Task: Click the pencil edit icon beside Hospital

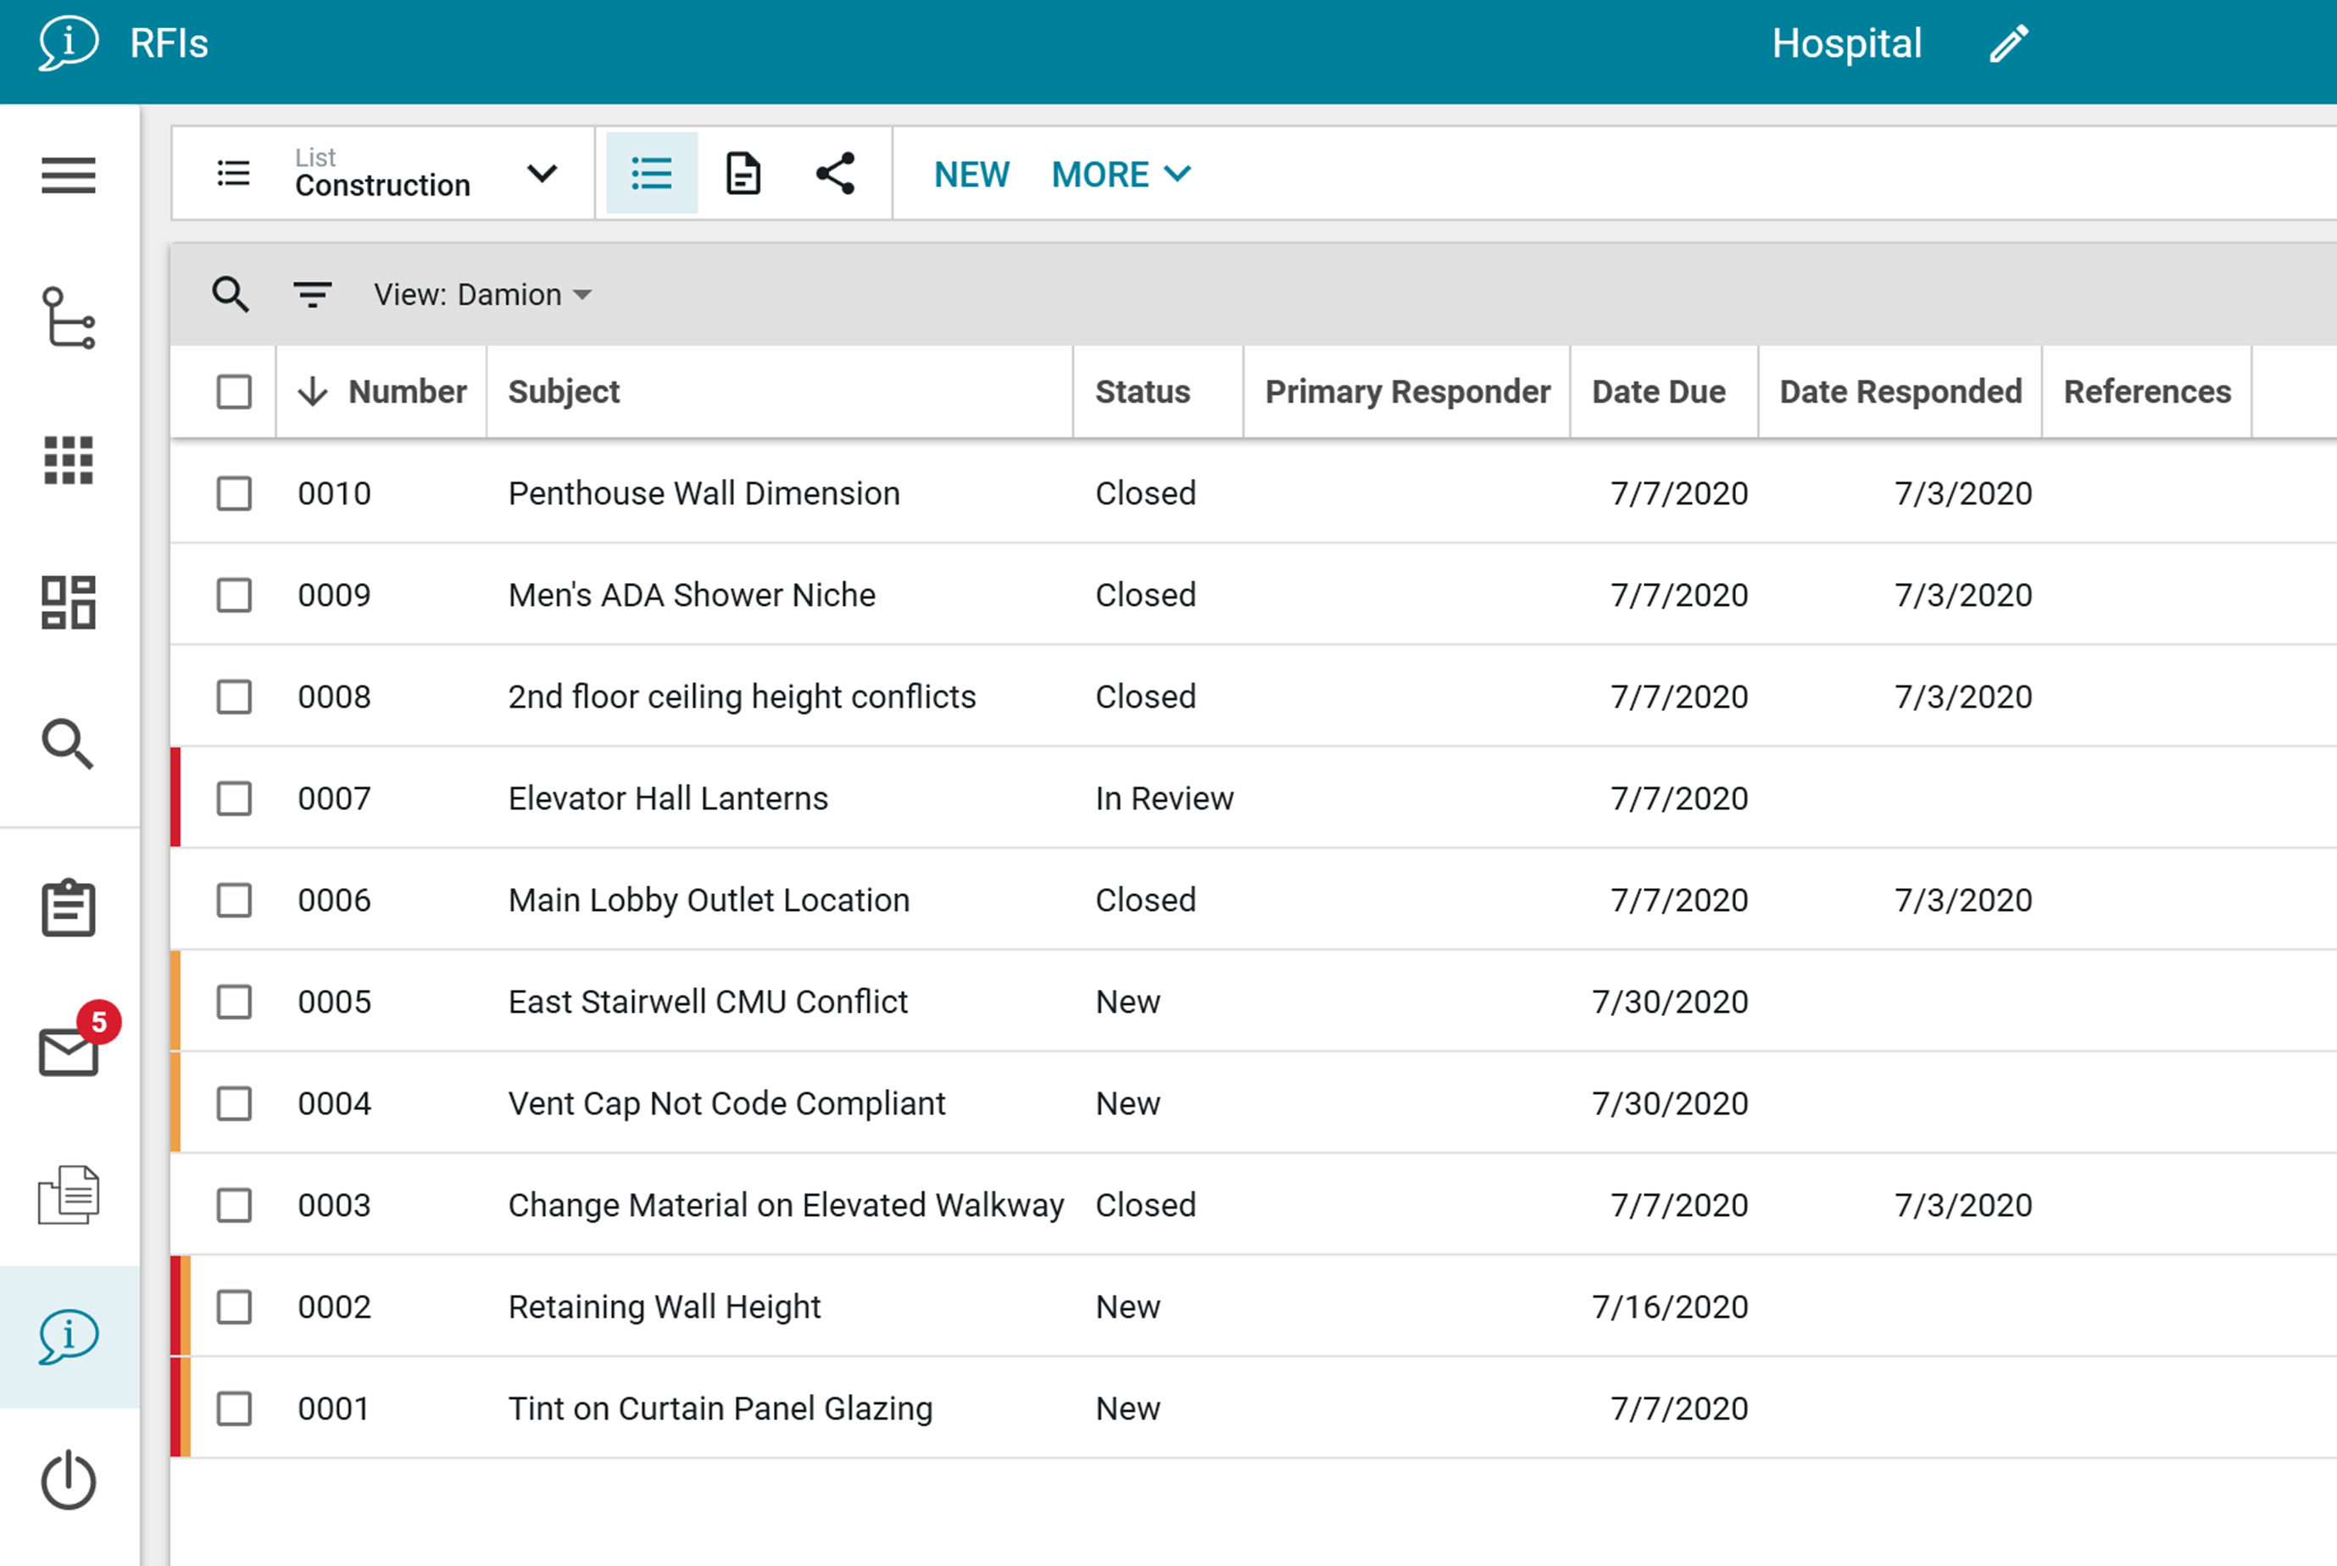Action: click(2008, 44)
